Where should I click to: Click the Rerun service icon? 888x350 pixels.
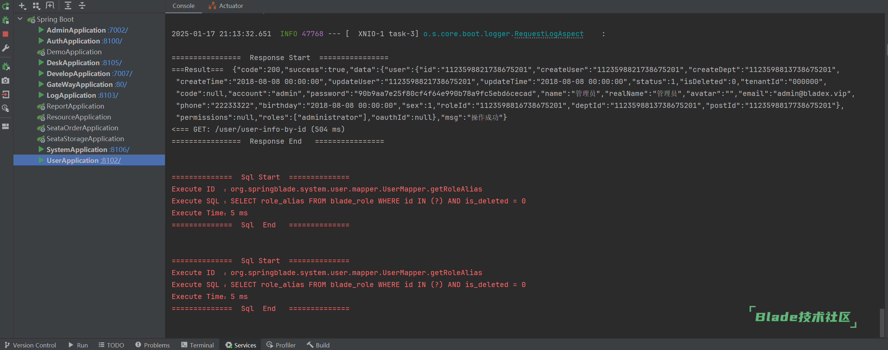point(5,6)
